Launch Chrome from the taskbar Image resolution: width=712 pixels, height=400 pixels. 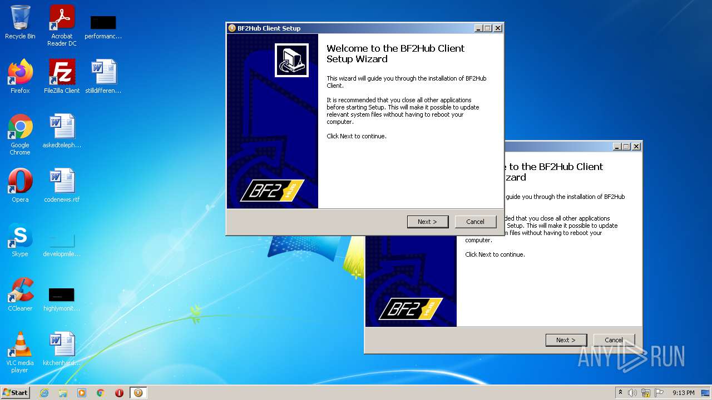point(101,393)
